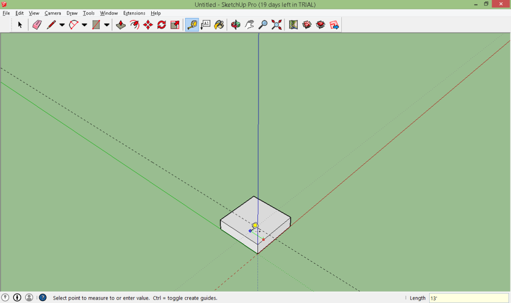Select the Scale tool
The height and width of the screenshot is (303, 511).
[174, 24]
